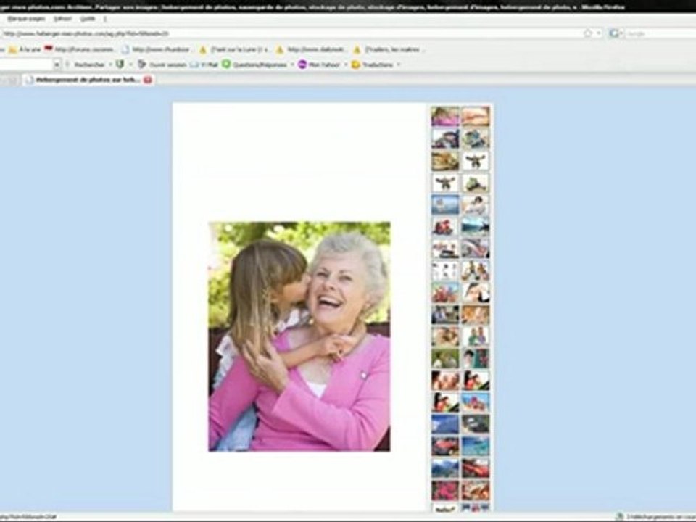Open Y! Mail from the toolbar
696x522 pixels.
[x=204, y=65]
